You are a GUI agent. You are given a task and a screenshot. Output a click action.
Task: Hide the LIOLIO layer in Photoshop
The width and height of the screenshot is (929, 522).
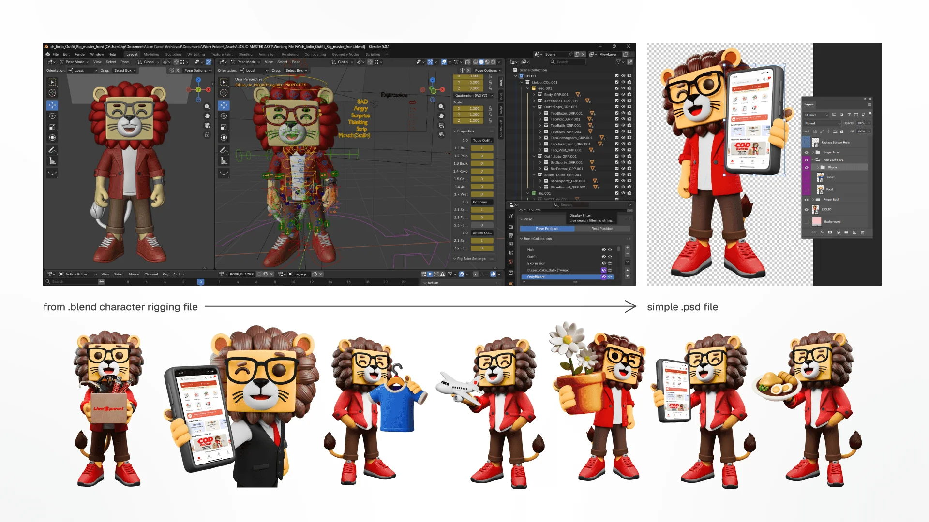point(807,209)
